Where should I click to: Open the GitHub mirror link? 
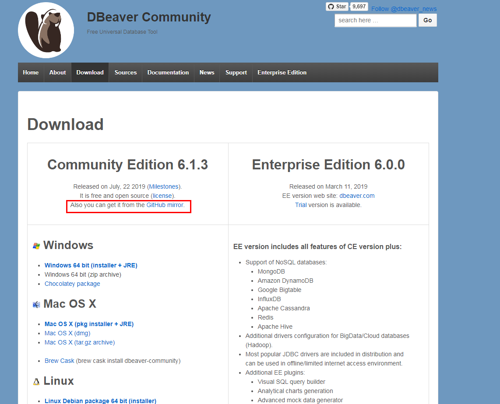tap(165, 205)
